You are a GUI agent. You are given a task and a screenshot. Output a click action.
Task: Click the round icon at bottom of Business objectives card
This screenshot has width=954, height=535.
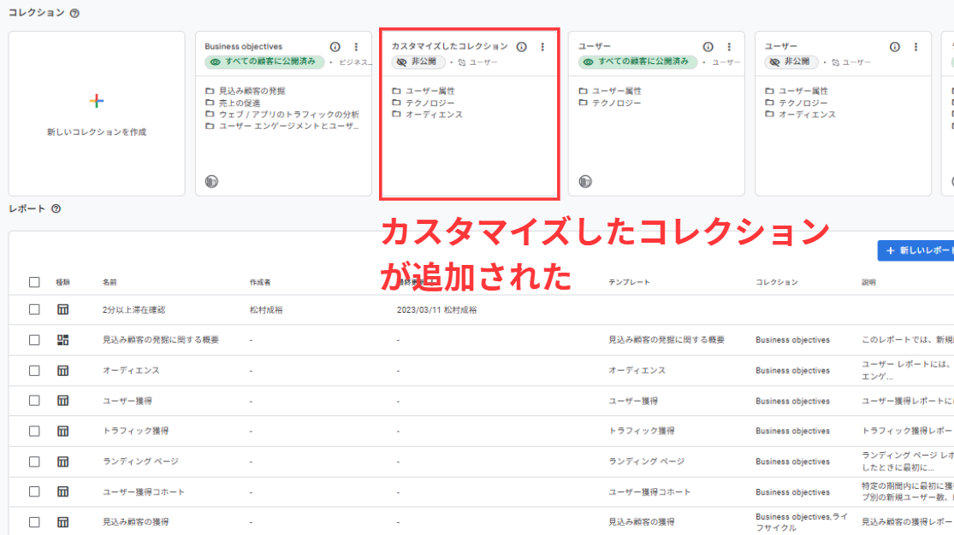click(211, 181)
